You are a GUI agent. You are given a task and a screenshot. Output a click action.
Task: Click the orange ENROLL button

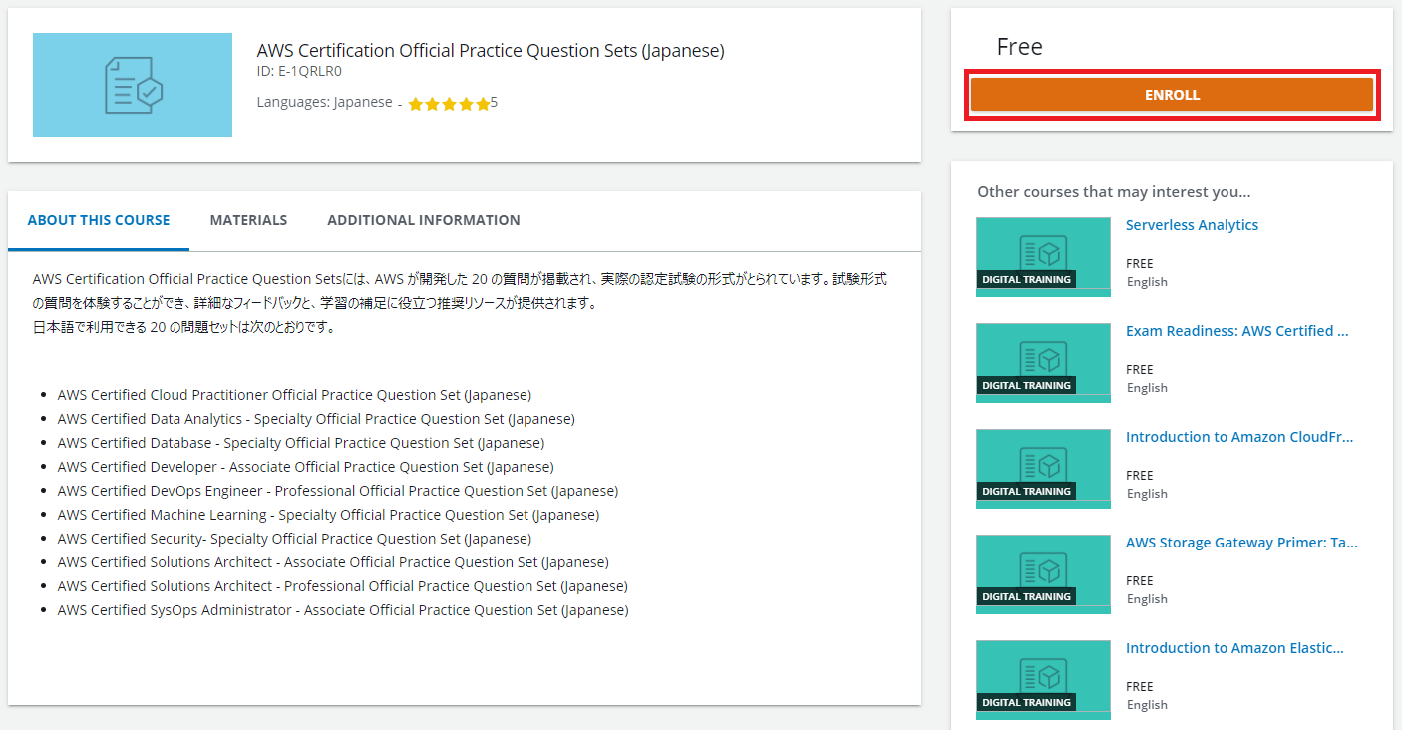[1172, 95]
